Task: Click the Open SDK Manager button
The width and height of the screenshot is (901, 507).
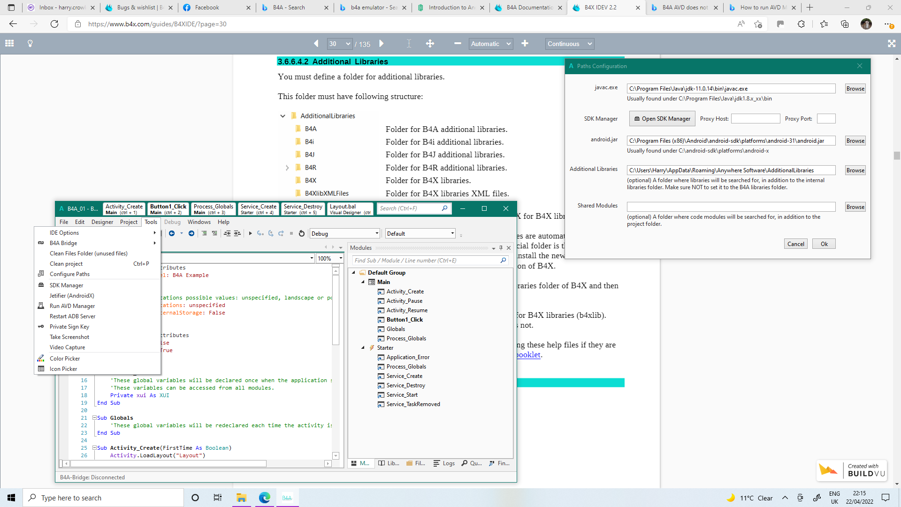Action: (x=662, y=119)
